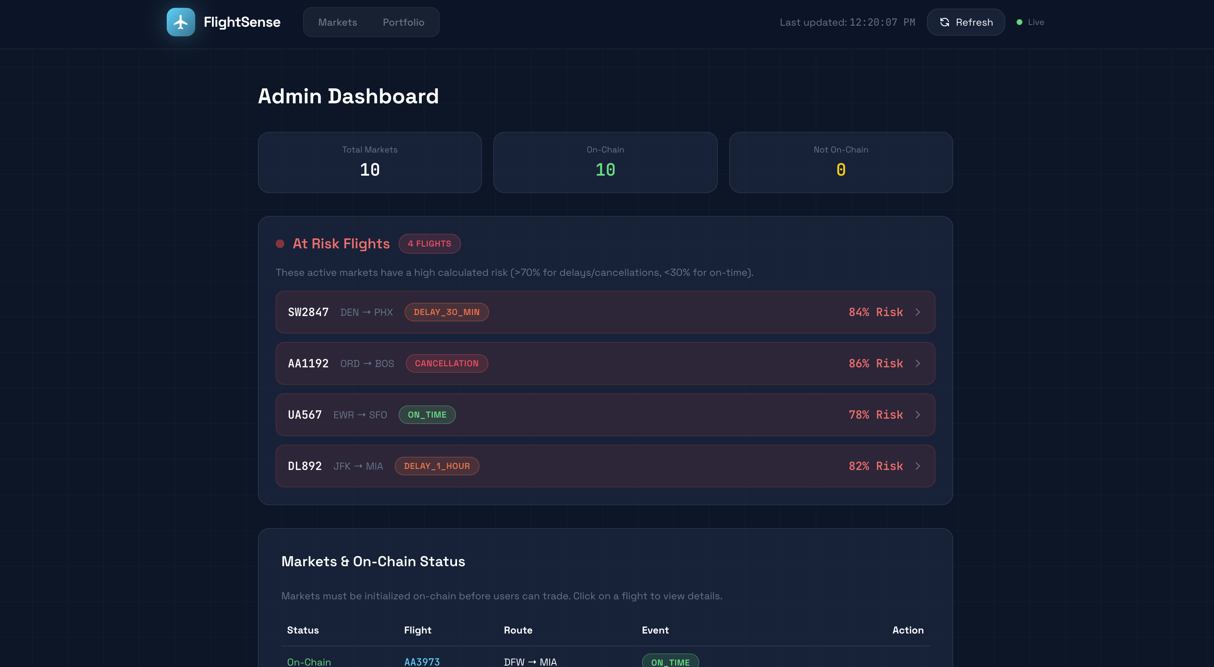Click the ON_TIME badge on UA567 row
The image size is (1214, 667).
(x=427, y=415)
